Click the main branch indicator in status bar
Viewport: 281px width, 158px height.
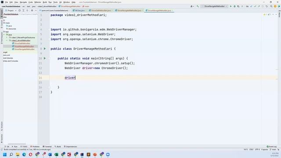coord(273,149)
